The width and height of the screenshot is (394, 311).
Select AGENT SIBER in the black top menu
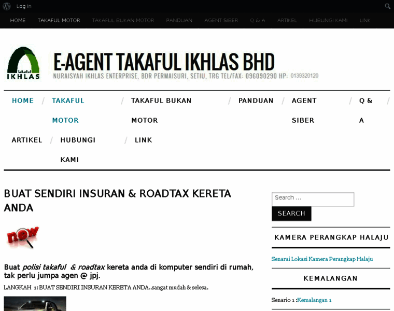tap(221, 20)
